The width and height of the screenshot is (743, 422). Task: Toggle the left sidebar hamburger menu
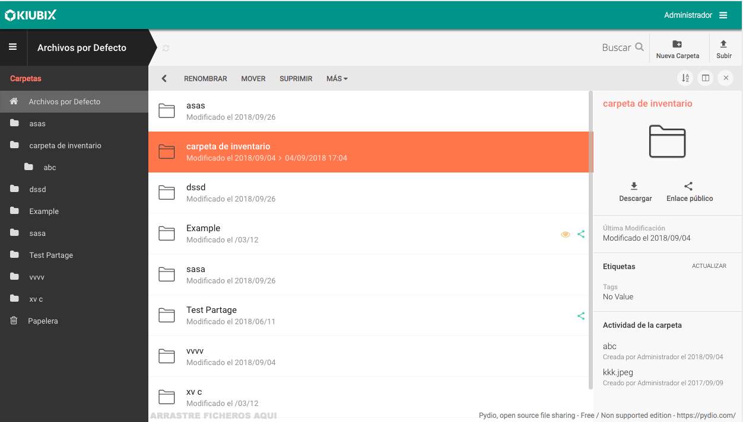(x=13, y=47)
